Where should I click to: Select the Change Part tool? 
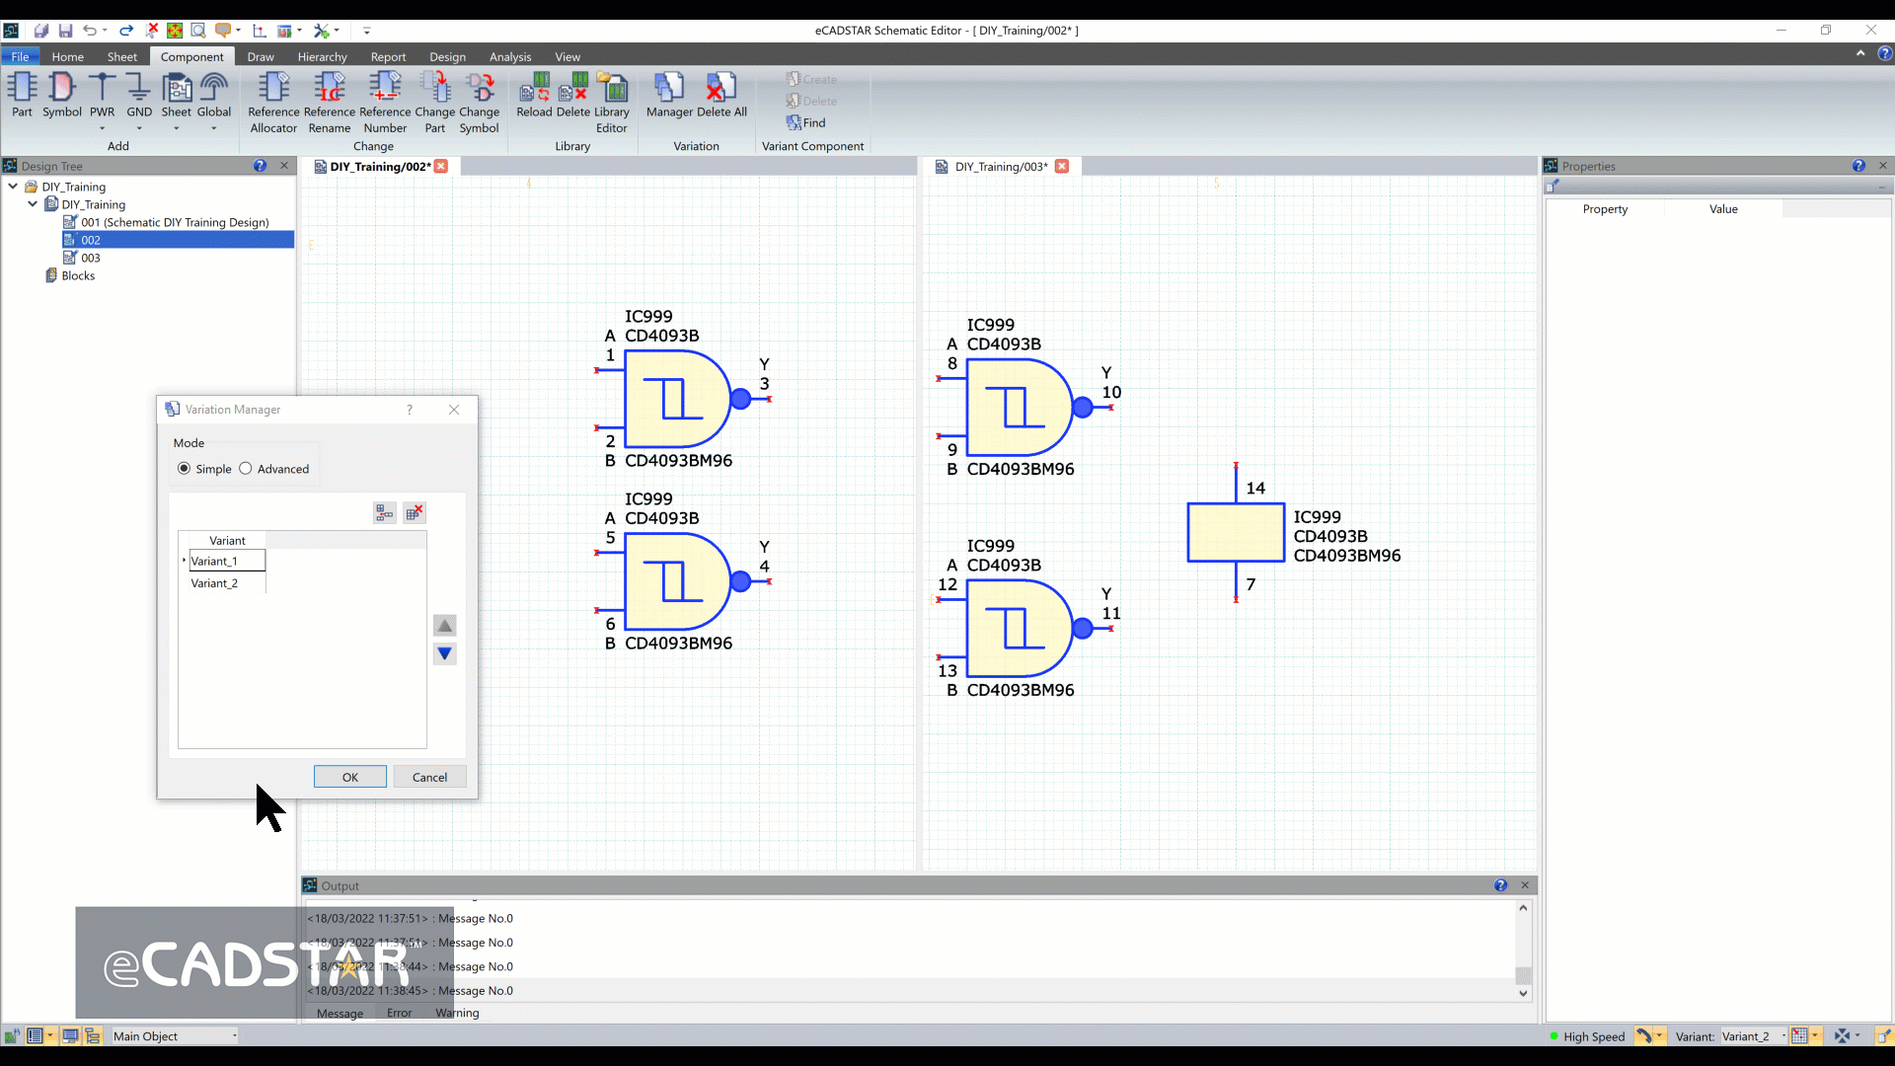click(x=435, y=103)
